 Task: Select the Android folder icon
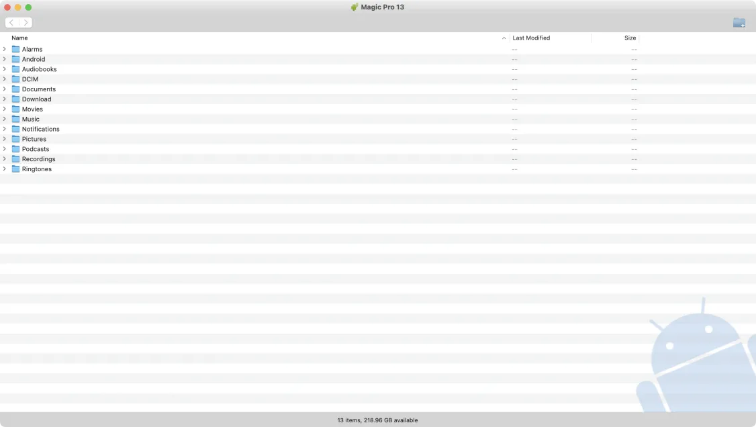(16, 59)
